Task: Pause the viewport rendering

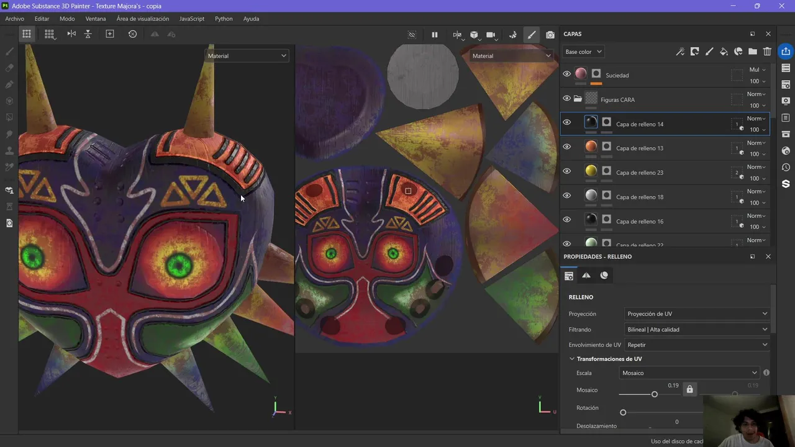Action: [x=435, y=35]
